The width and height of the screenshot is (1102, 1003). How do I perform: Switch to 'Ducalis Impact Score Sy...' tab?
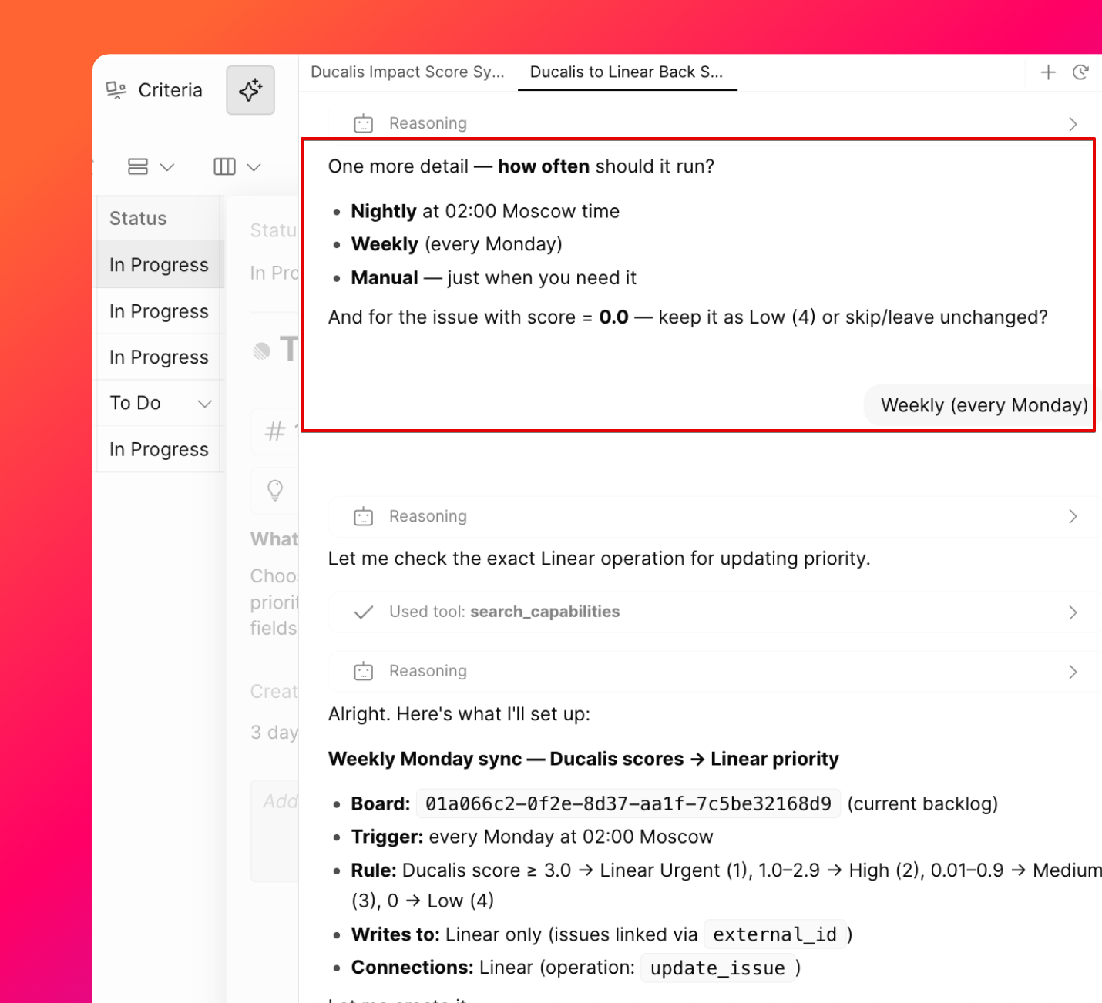tap(408, 72)
